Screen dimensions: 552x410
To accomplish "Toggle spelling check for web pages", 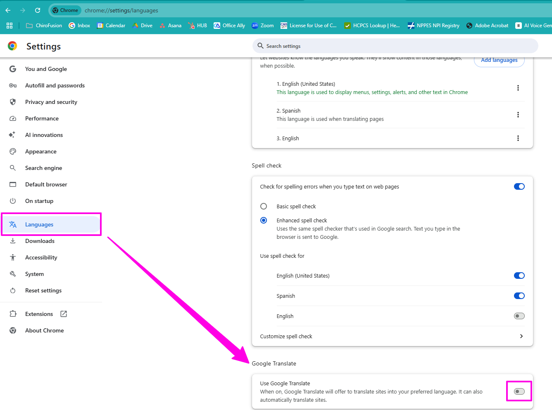I will point(519,186).
